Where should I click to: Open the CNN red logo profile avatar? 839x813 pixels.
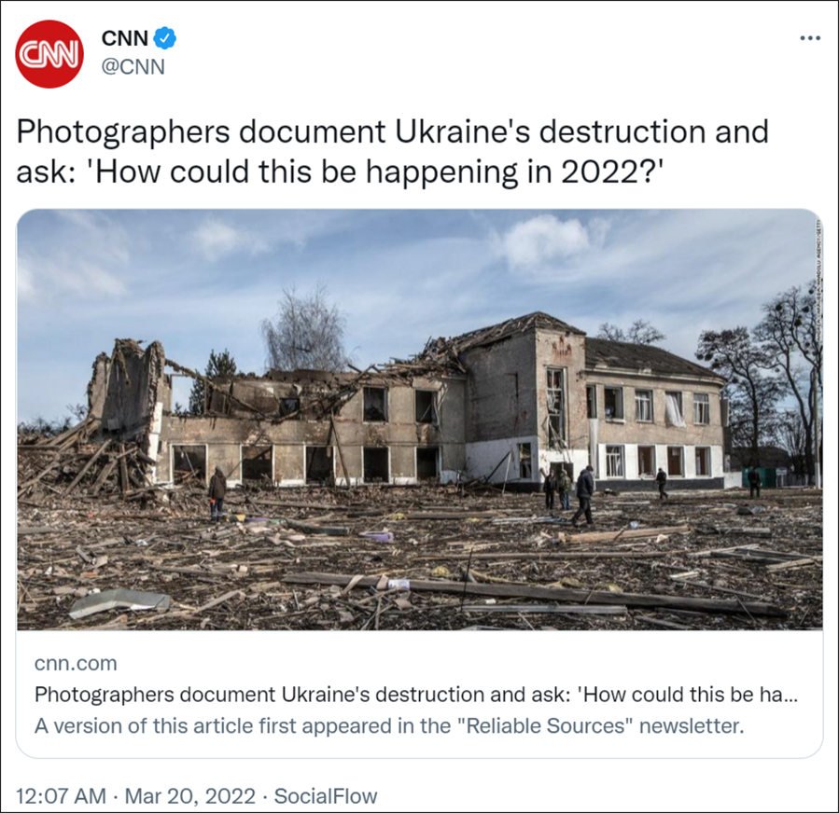click(49, 53)
